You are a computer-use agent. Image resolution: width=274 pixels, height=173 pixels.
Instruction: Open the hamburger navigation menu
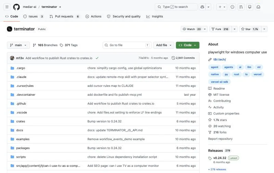[7, 7]
